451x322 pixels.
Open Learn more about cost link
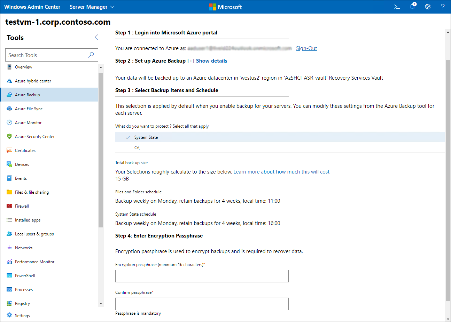click(281, 172)
